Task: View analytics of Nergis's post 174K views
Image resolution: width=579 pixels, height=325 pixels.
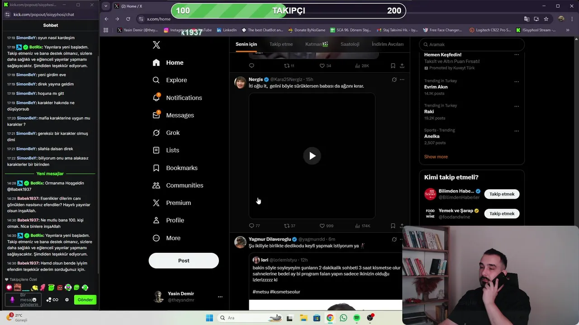Action: [x=363, y=226]
